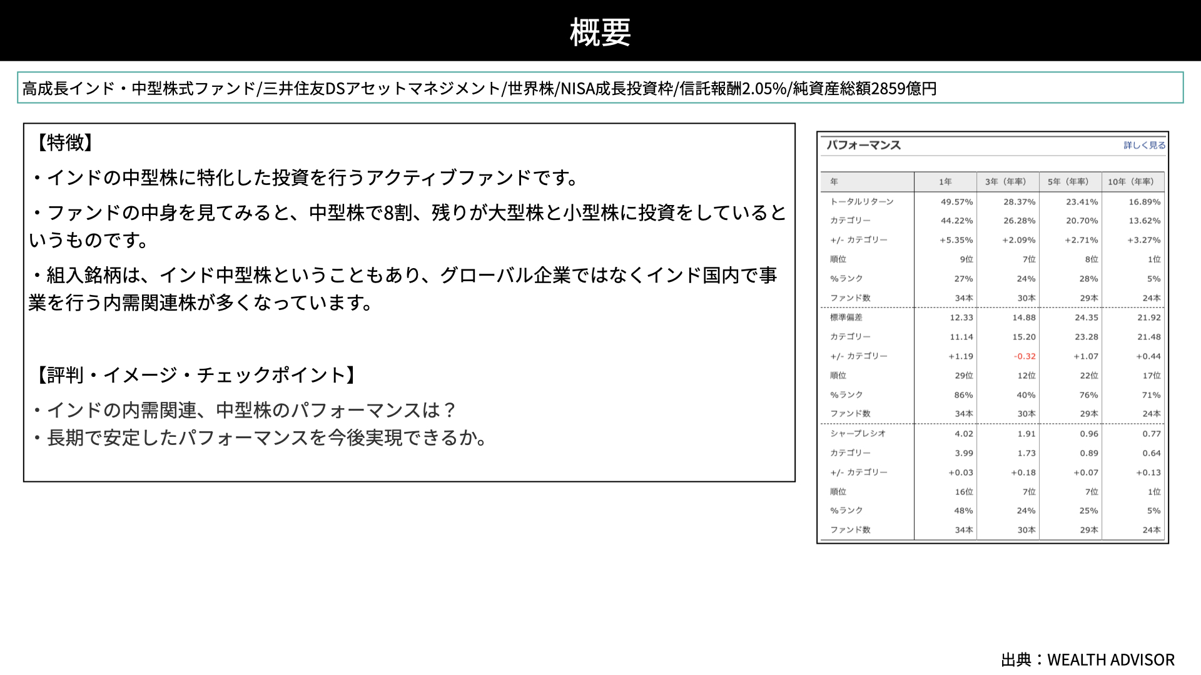Click the 1.91 Sharpe ratio value
This screenshot has height=675, width=1201.
[x=1026, y=434]
